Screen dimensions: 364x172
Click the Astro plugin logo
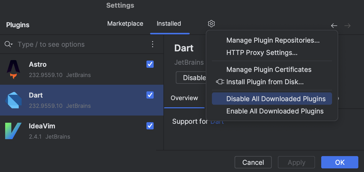pyautogui.click(x=13, y=69)
